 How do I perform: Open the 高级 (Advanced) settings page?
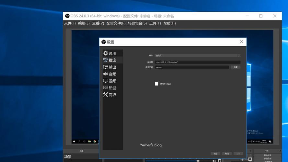tap(112, 95)
